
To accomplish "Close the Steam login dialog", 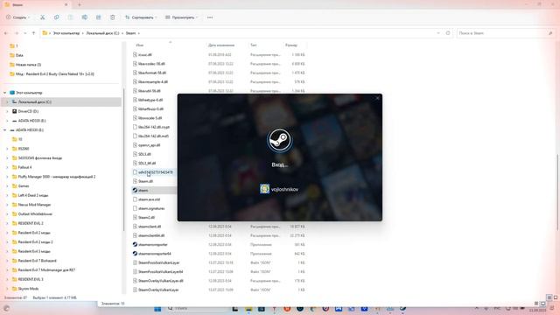I will (x=377, y=98).
